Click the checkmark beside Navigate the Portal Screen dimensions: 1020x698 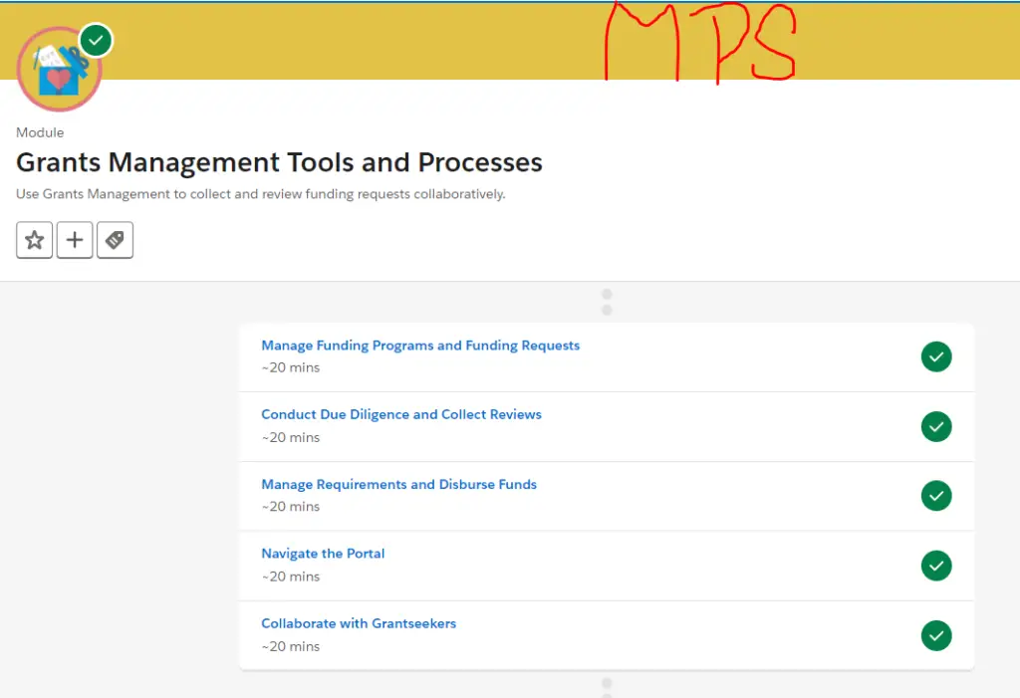coord(936,566)
